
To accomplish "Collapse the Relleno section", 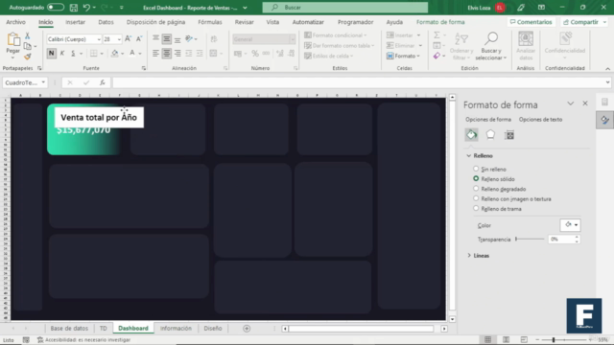I will 469,155.
